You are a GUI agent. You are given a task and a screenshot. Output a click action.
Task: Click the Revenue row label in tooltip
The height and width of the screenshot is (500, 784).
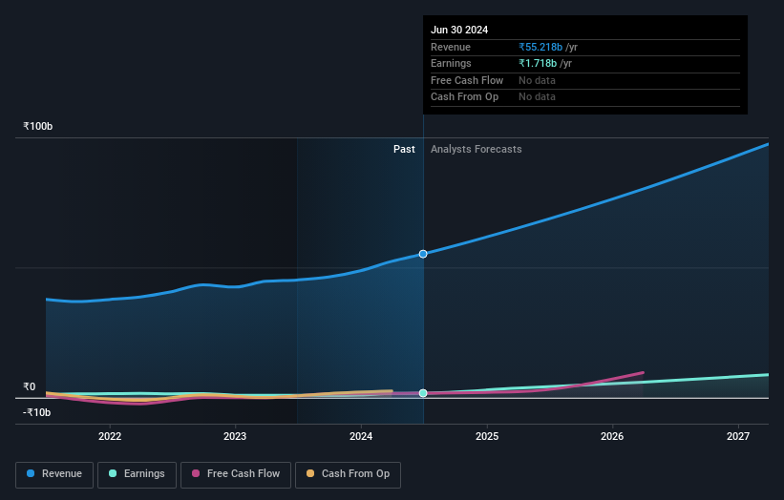click(451, 47)
